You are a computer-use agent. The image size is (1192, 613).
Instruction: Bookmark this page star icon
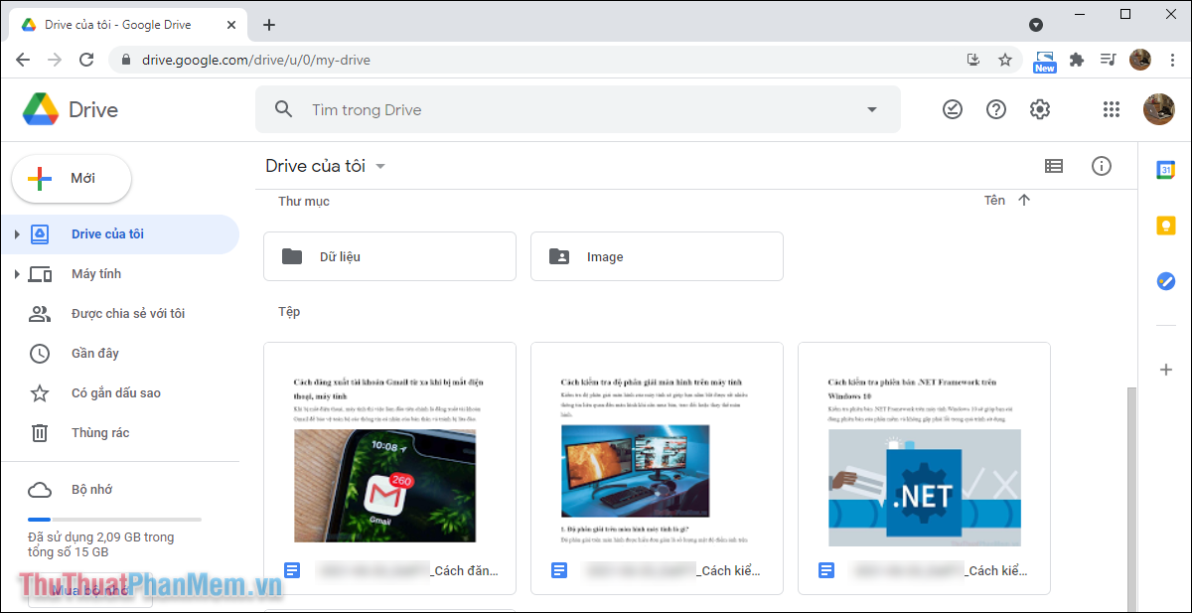pos(1005,60)
